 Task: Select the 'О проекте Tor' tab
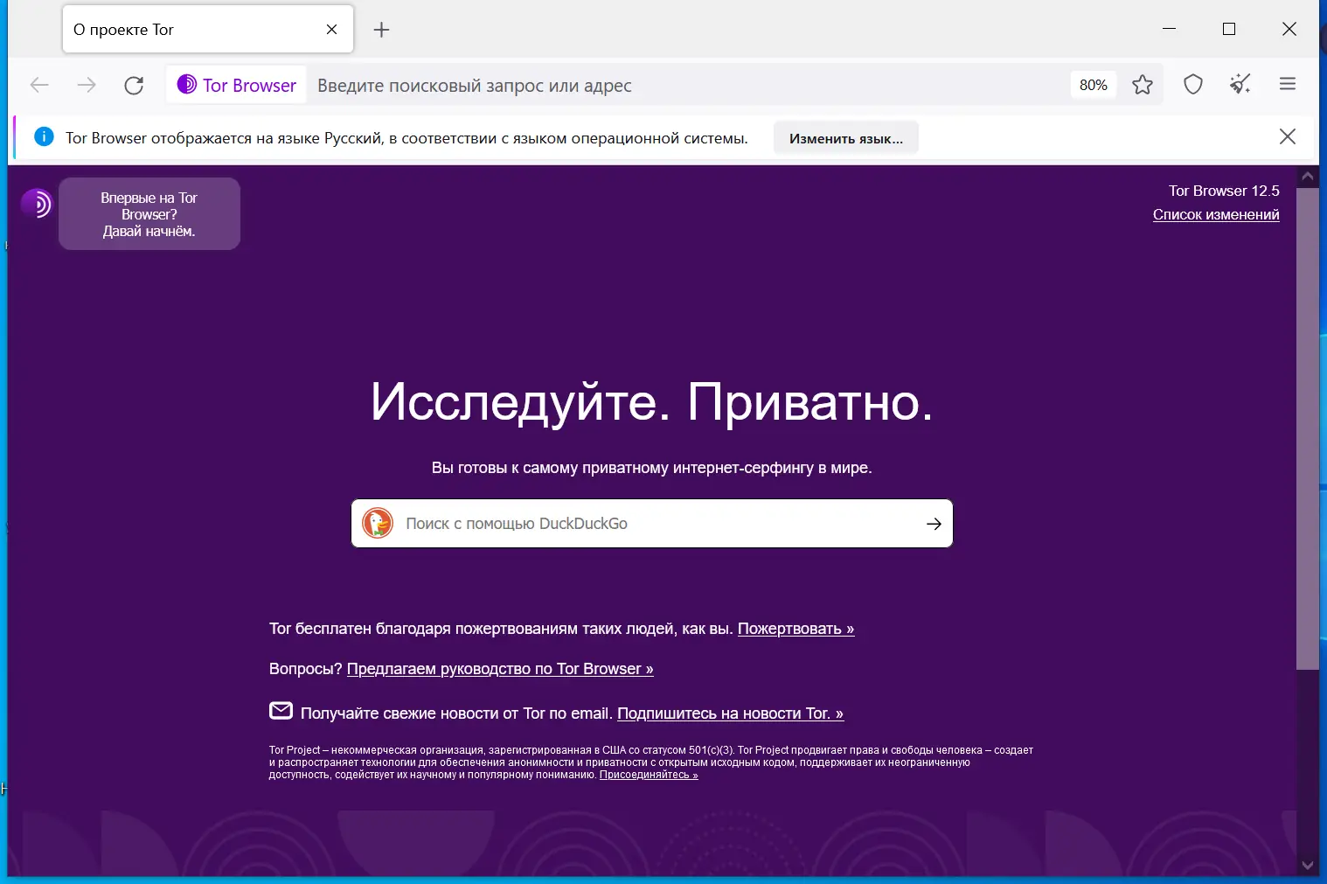tap(208, 30)
